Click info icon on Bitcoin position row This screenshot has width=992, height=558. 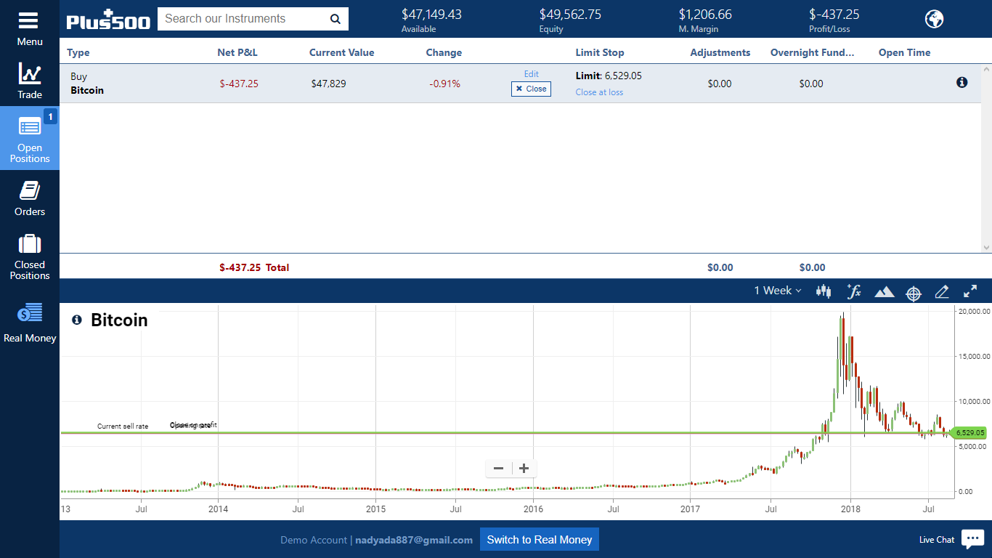pyautogui.click(x=962, y=83)
